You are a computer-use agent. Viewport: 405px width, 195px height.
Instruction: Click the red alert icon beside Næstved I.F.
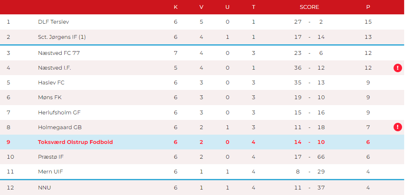(x=398, y=68)
